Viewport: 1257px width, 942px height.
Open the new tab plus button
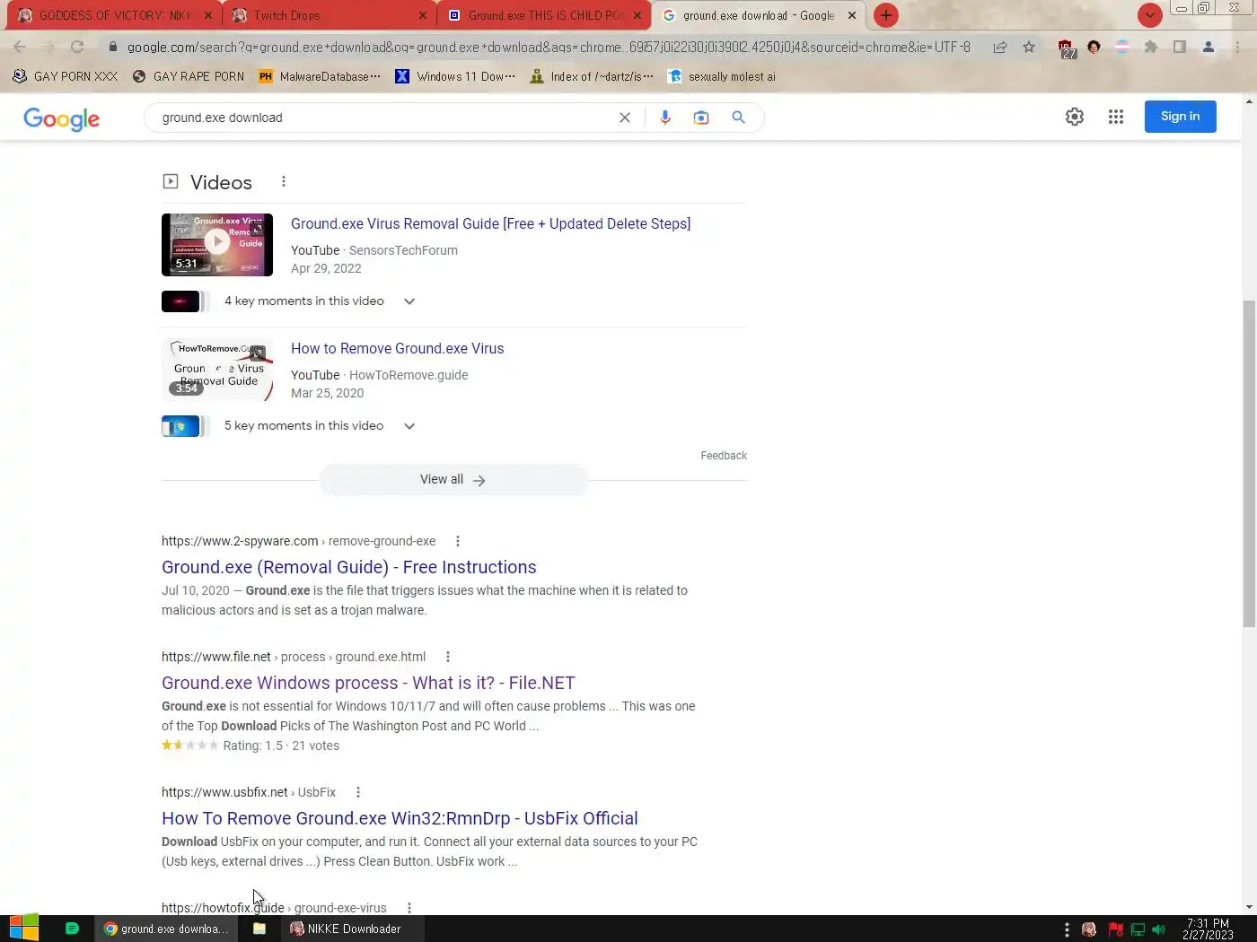(x=886, y=15)
